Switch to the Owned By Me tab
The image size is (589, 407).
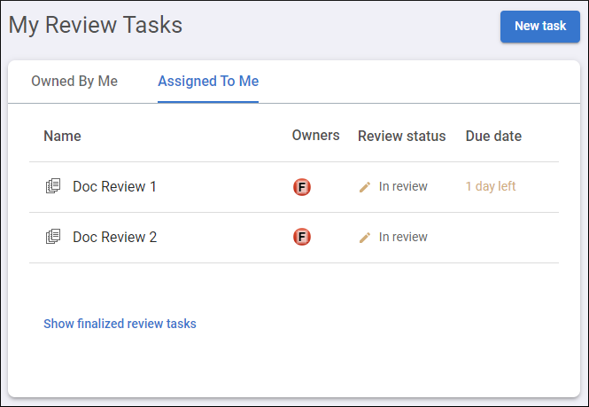(x=74, y=82)
